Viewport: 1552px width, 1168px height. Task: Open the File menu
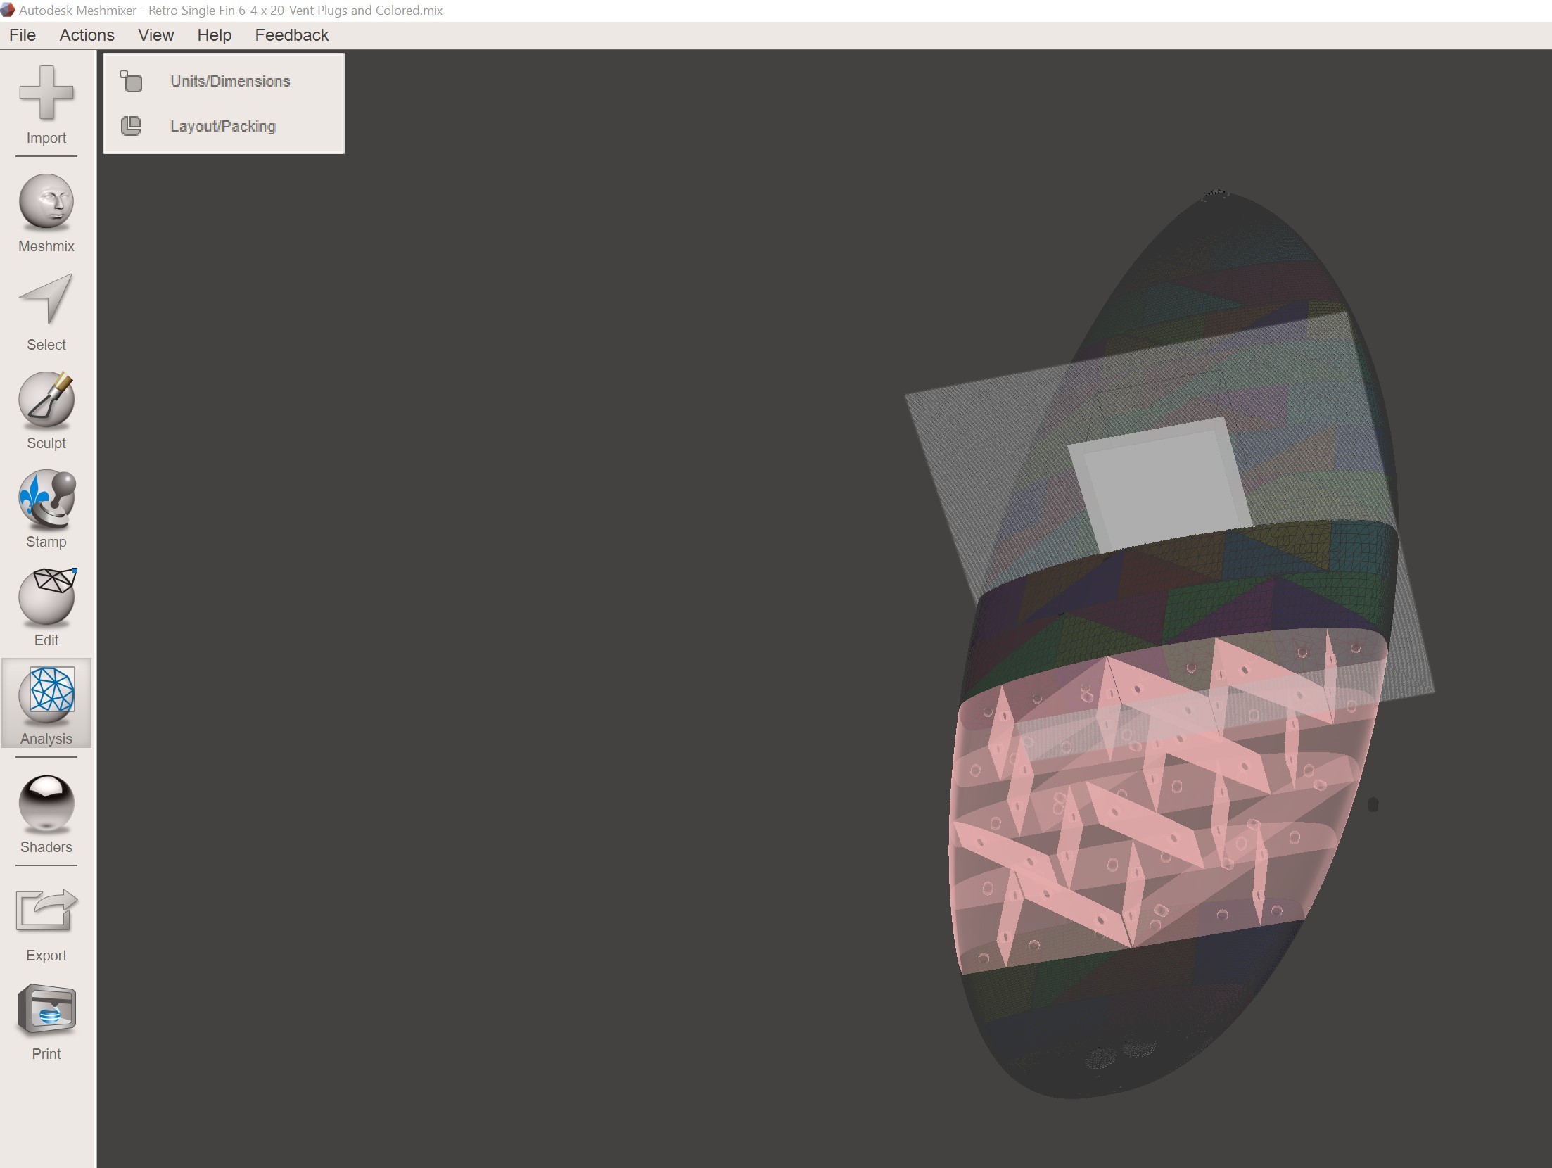click(x=23, y=35)
